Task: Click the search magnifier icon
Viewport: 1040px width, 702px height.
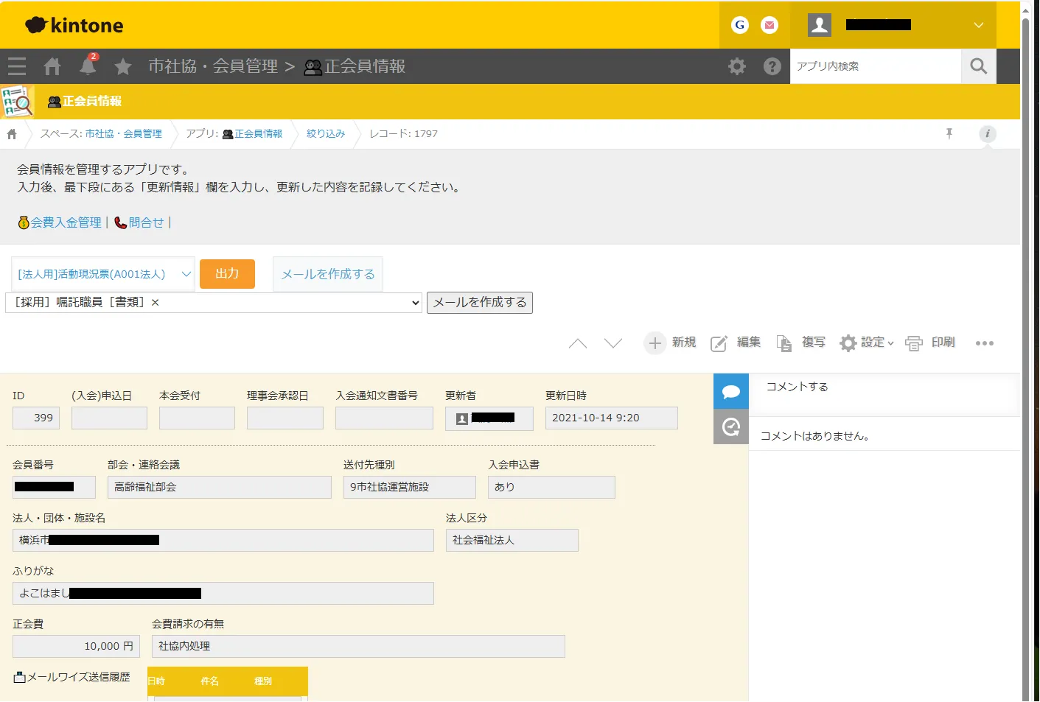Action: click(x=978, y=66)
